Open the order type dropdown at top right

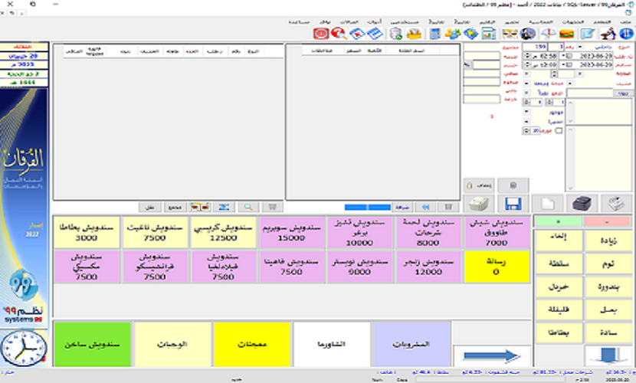tap(578, 47)
